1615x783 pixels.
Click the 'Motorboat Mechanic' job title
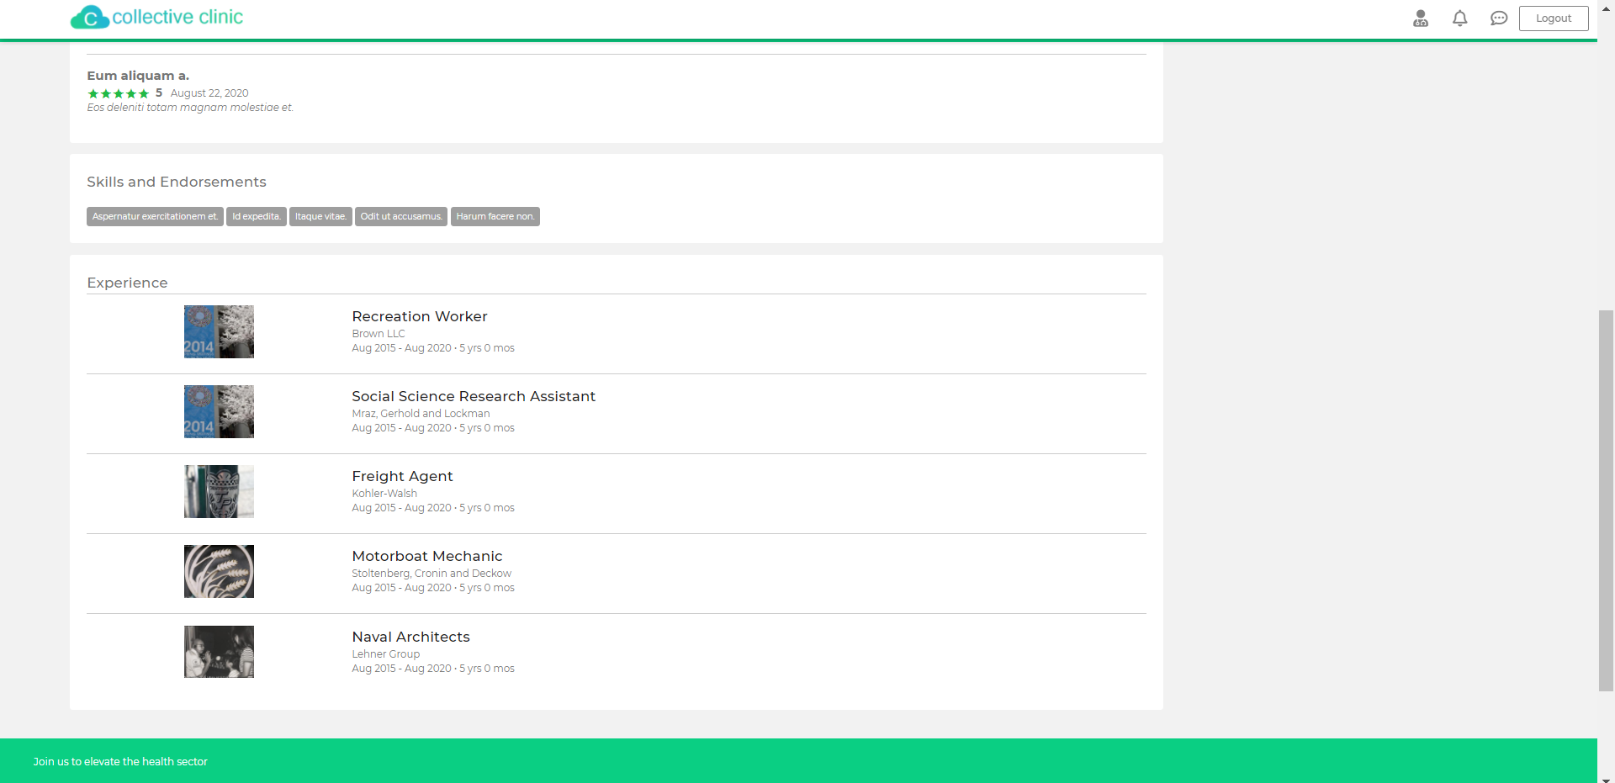click(x=427, y=556)
